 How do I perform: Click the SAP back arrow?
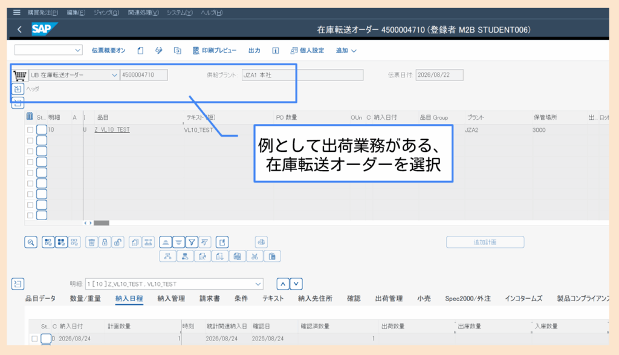[19, 29]
